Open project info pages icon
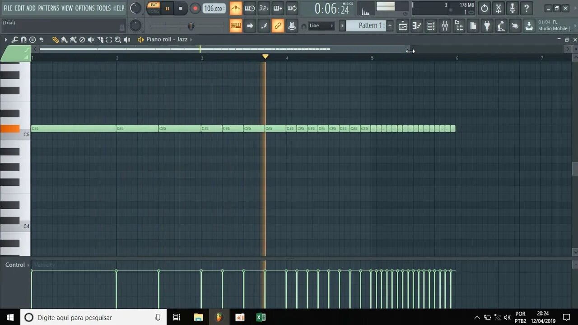The image size is (578, 325). [x=473, y=26]
